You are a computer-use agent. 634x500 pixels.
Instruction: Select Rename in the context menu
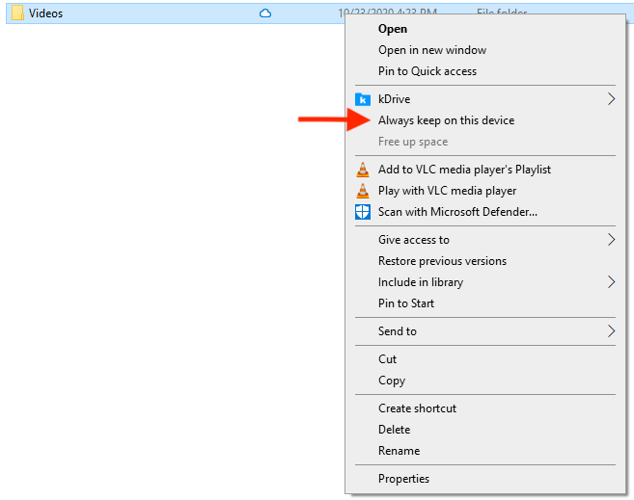pyautogui.click(x=399, y=451)
